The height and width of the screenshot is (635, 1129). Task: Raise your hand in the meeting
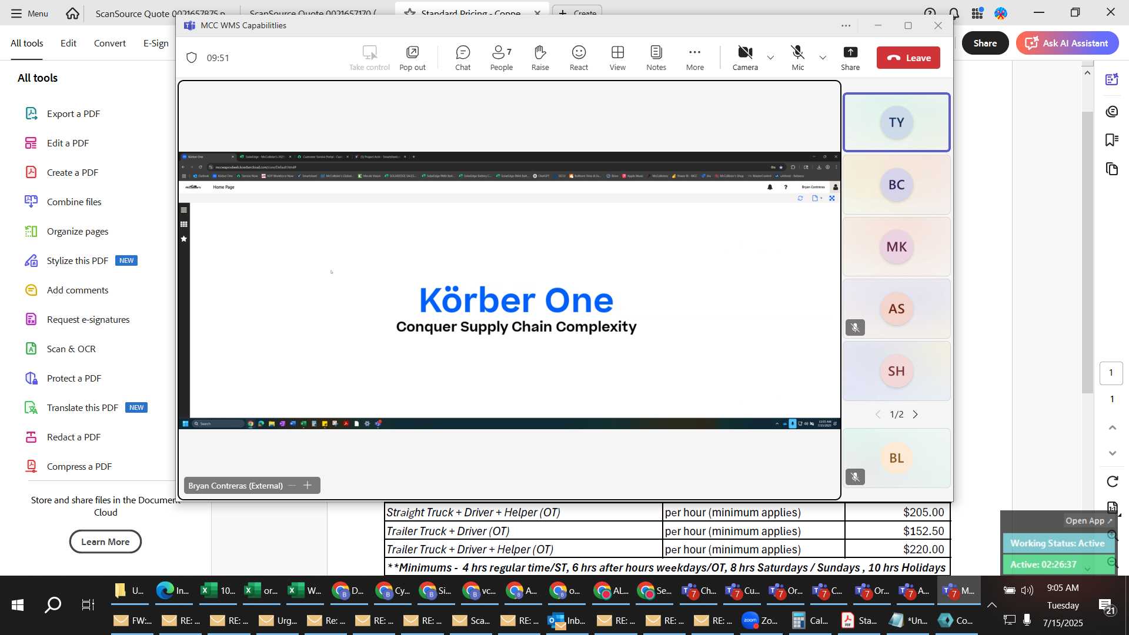coord(540,58)
